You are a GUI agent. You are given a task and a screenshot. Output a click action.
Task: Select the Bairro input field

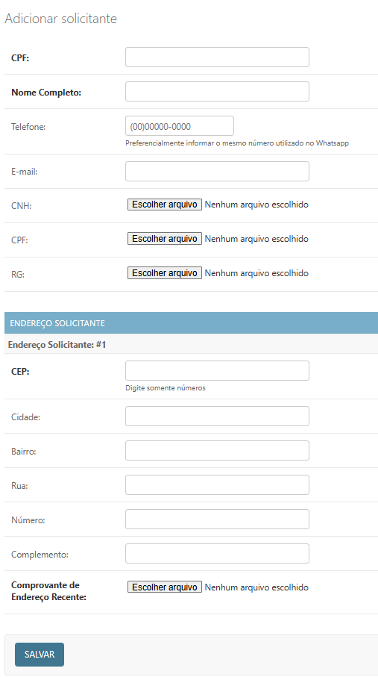click(x=217, y=450)
